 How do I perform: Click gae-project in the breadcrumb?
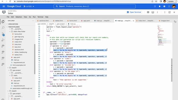click(x=61, y=24)
